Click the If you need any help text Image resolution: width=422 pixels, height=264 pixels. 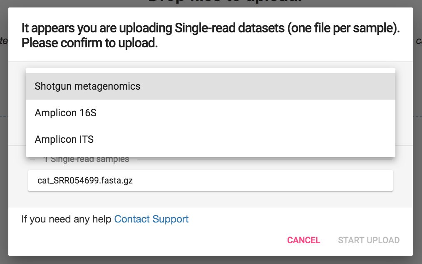coord(67,219)
